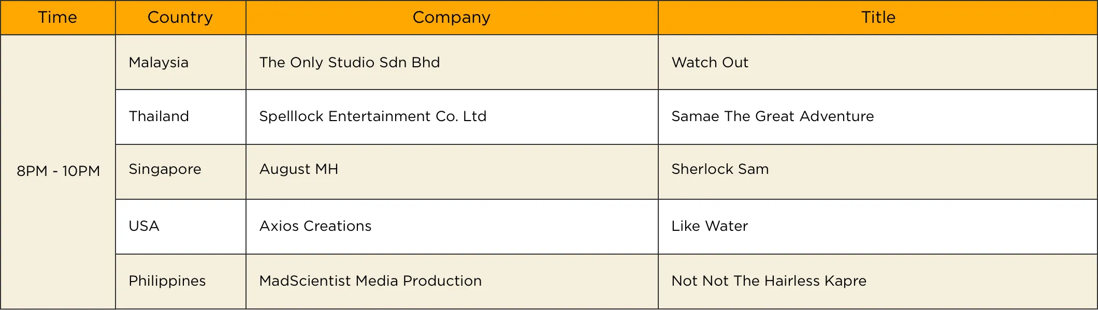The image size is (1098, 310).
Task: Click the Malaysia country cell
Action: [158, 63]
